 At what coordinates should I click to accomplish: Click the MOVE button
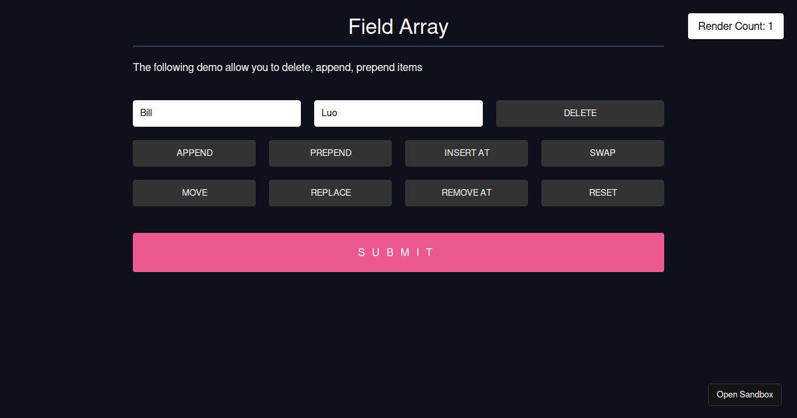[x=194, y=193]
